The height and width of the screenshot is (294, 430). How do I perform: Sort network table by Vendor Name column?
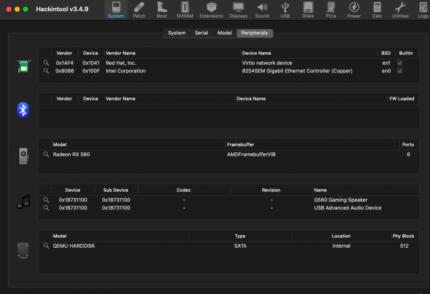pyautogui.click(x=172, y=53)
